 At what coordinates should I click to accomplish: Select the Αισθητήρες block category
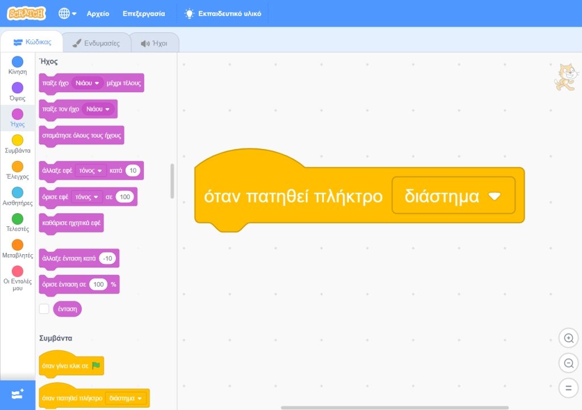point(18,193)
